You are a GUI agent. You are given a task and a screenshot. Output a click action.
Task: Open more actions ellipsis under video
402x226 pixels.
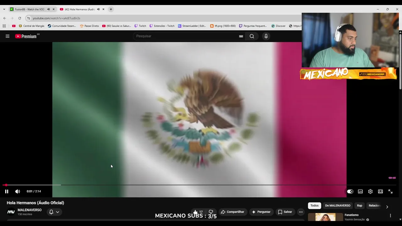point(301,212)
